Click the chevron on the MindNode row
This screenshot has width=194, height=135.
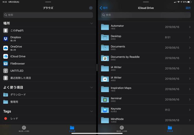[190, 120]
